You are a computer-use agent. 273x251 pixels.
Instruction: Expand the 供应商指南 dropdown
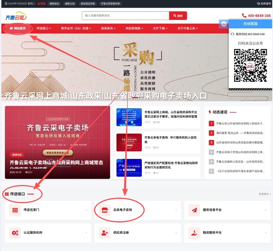(134, 28)
